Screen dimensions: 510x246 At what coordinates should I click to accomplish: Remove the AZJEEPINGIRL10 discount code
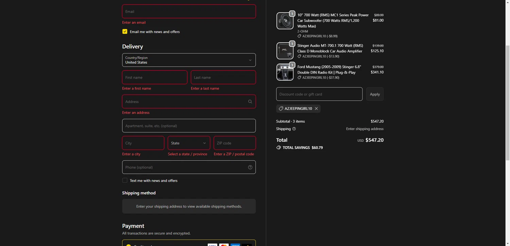[x=316, y=109]
